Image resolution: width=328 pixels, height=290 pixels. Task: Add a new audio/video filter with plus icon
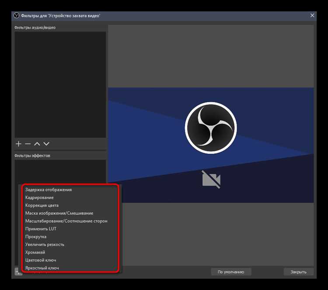[18, 144]
